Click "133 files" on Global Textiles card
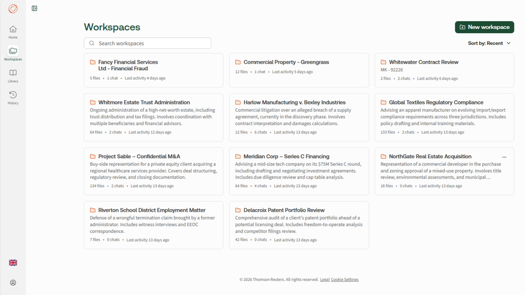 coord(388,132)
